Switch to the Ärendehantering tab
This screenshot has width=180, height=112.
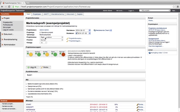58,14
